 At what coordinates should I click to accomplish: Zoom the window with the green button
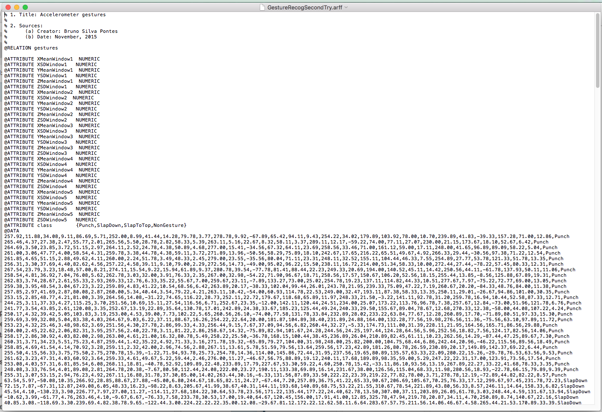[x=25, y=7]
